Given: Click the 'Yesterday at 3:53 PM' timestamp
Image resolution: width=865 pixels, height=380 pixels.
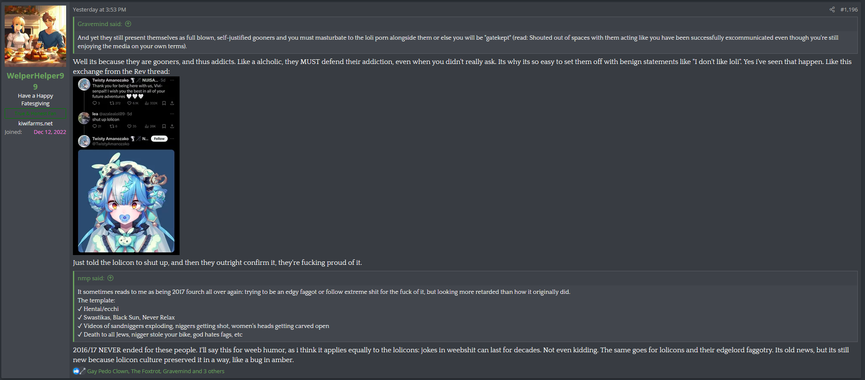Looking at the screenshot, I should pyautogui.click(x=99, y=9).
